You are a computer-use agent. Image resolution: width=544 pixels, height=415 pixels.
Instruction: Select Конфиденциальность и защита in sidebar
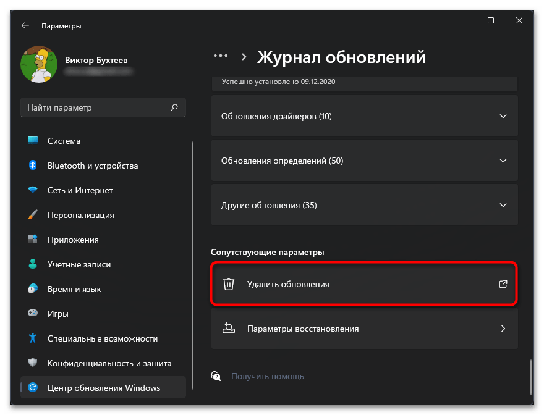click(x=109, y=363)
